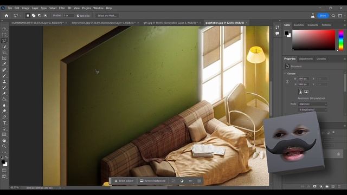The height and width of the screenshot is (195, 347).
Task: Select the Dodge tool
Action: tap(4, 111)
